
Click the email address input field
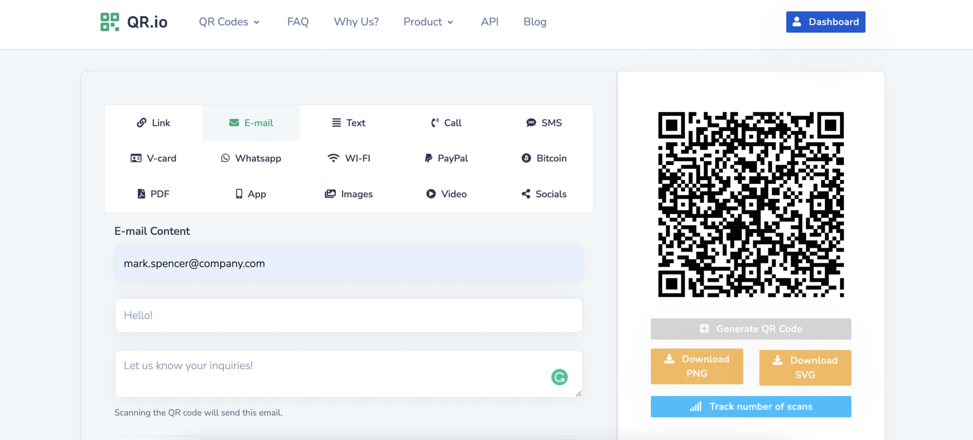(x=348, y=264)
